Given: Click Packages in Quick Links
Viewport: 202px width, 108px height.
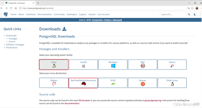Looking at the screenshot, I should click(13, 38).
